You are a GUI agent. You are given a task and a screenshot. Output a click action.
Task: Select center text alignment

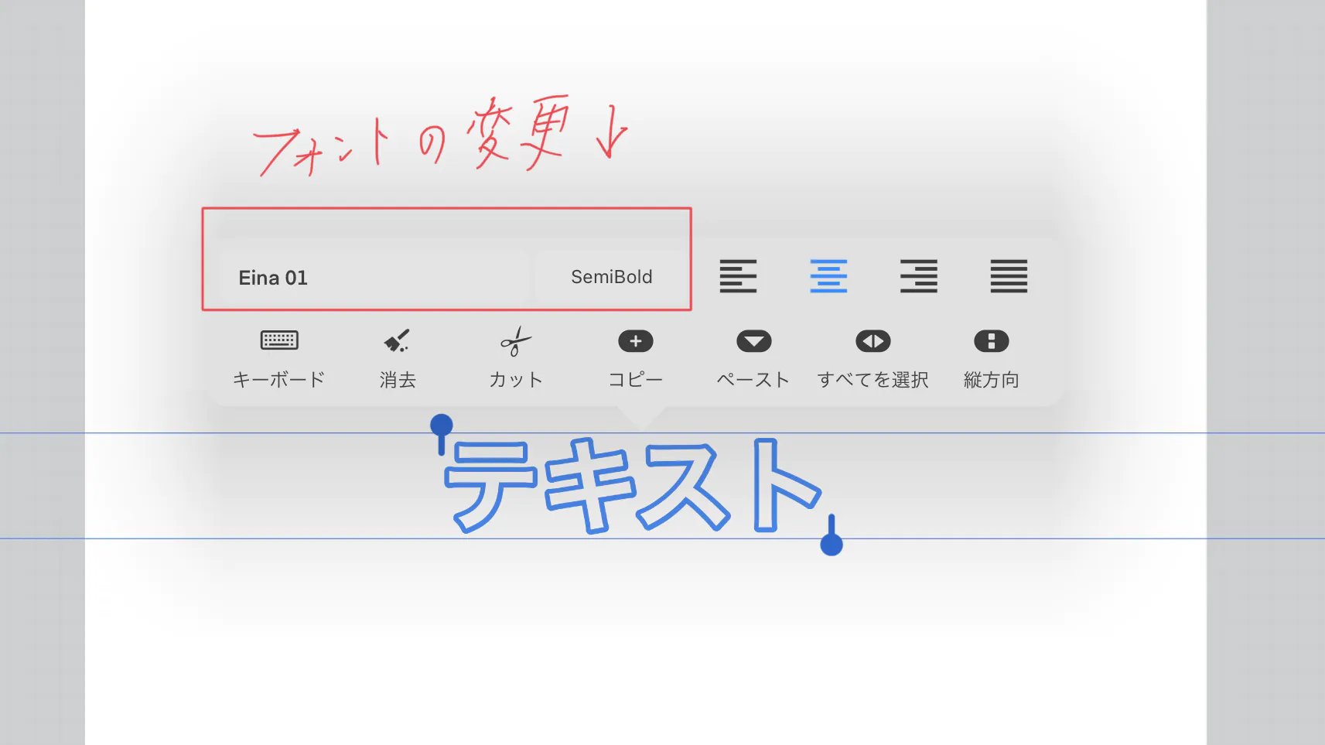click(828, 276)
